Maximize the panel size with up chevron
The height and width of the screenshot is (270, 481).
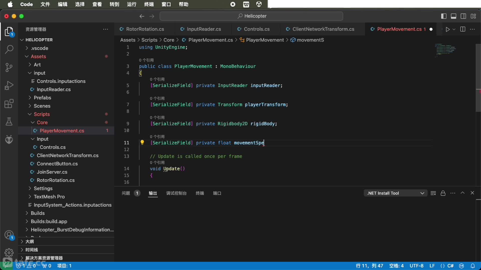point(462,193)
